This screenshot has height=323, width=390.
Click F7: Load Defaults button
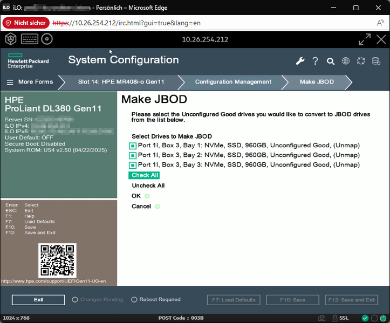234,300
